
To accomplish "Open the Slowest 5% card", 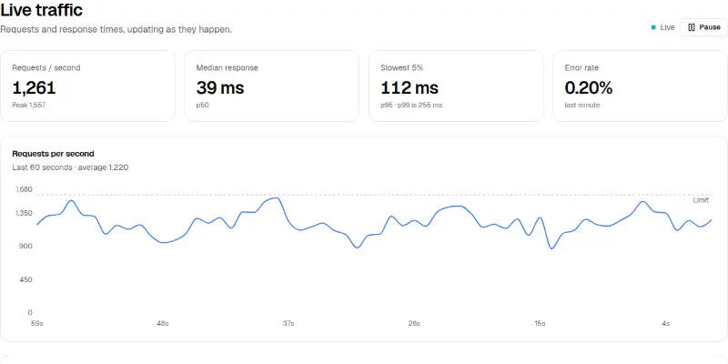I will coord(456,86).
